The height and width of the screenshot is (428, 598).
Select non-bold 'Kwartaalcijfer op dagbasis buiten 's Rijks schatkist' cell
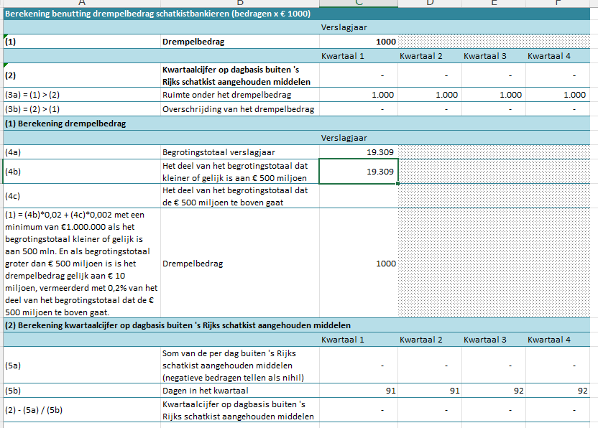tap(240, 410)
